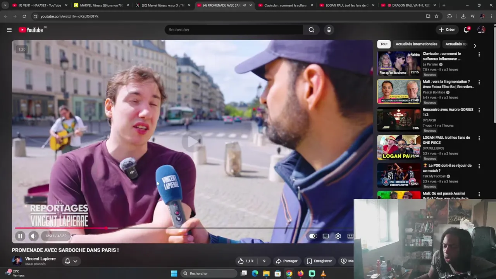496x279 pixels.
Task: Open 'Rencontre avec Aurore GORIUS 1/3' title
Action: [x=448, y=112]
